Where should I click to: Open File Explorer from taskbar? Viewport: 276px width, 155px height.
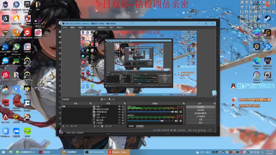tap(11, 152)
